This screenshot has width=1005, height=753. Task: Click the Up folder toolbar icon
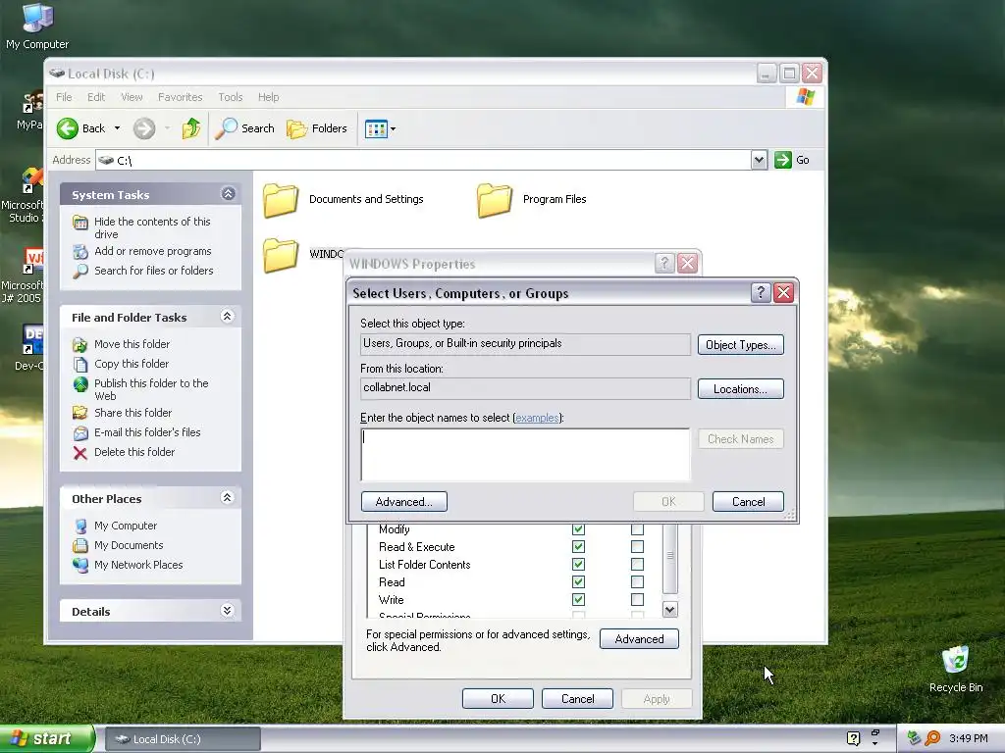(190, 128)
